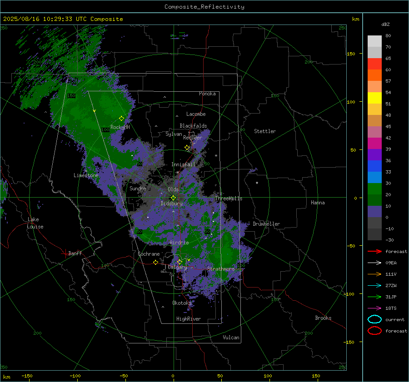The width and height of the screenshot is (409, 382).
Task: Click the yellow diamond marker above Calgary label
Action: tap(180, 262)
